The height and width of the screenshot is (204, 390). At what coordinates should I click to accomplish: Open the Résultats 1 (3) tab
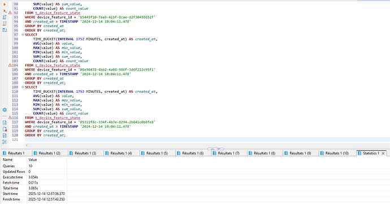[85, 153]
